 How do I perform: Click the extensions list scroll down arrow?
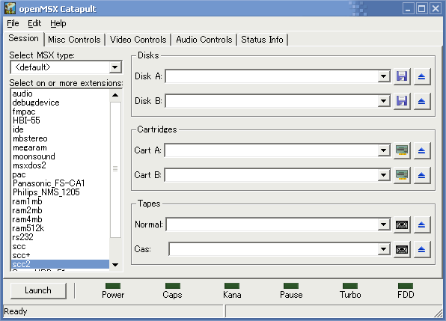(115, 265)
